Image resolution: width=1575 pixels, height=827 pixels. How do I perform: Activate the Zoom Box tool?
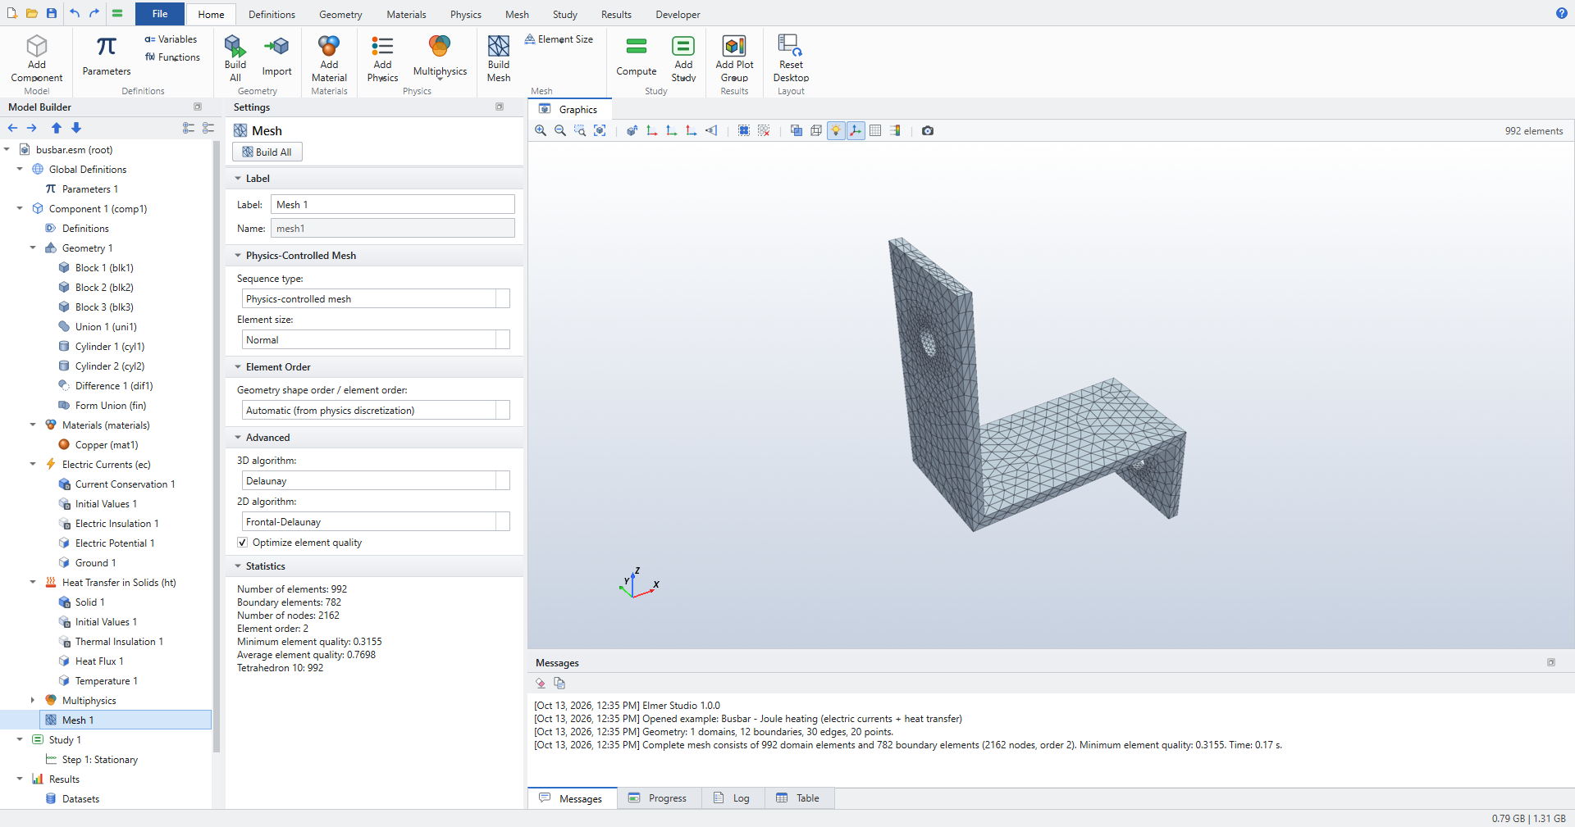(x=580, y=130)
